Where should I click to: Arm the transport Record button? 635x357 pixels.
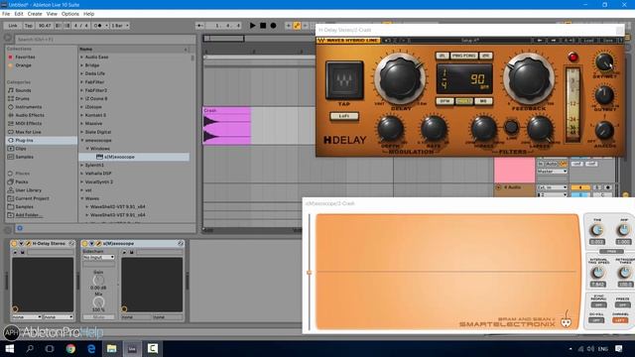click(274, 26)
